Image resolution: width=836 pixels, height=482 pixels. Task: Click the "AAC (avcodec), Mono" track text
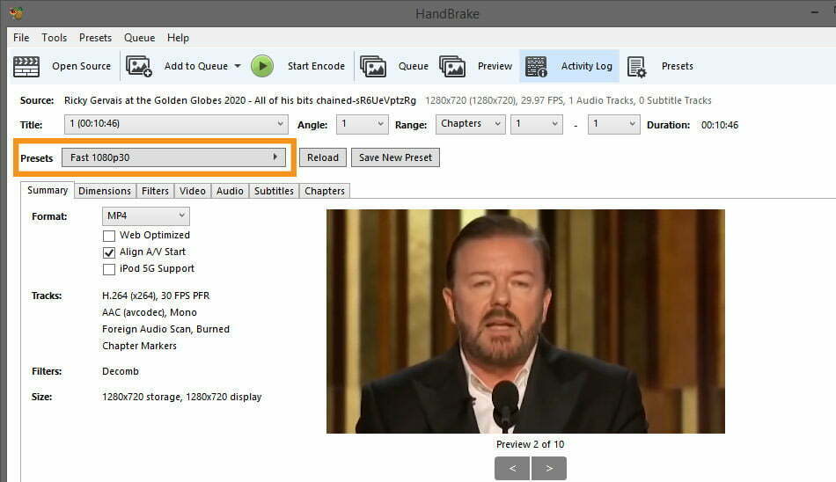[x=150, y=312]
